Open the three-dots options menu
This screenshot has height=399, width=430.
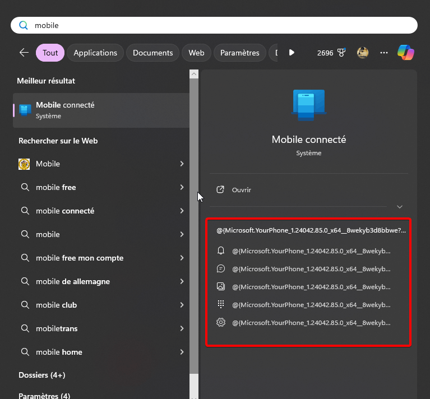(x=384, y=53)
